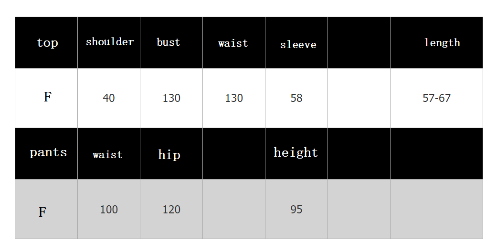Select "waist" header in the pants row
486x241 pixels.
click(107, 155)
